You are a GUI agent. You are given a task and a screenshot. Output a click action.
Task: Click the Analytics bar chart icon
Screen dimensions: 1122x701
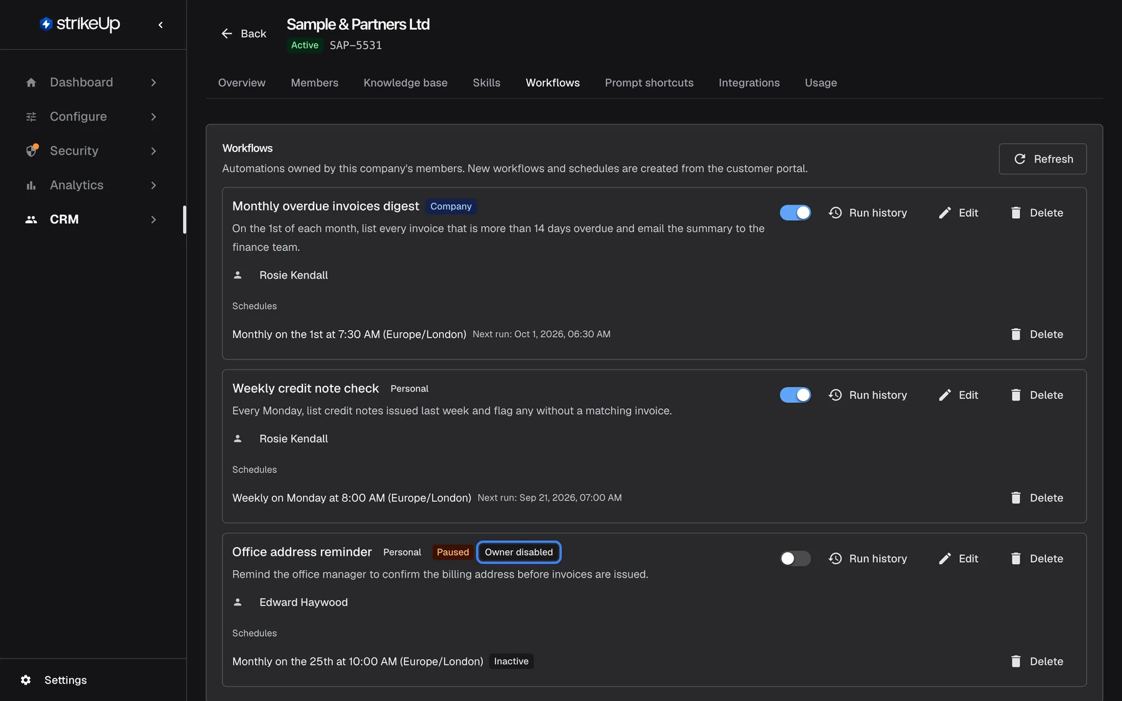(x=31, y=185)
